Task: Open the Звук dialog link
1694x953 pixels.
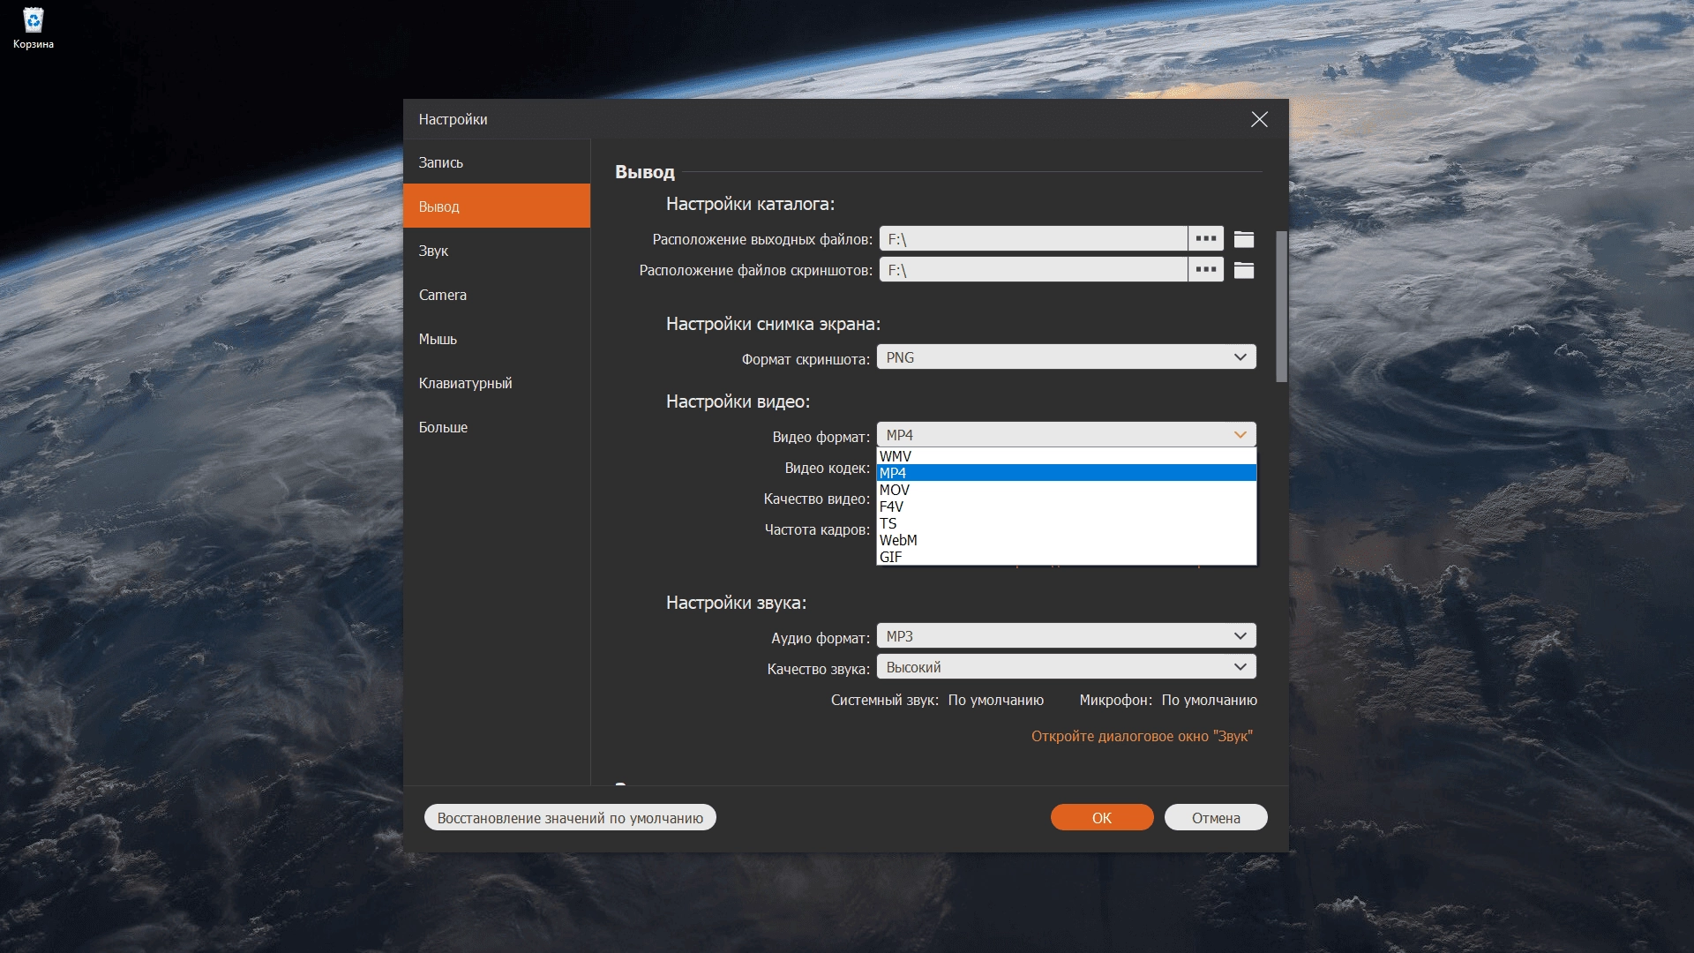Action: click(x=1142, y=736)
